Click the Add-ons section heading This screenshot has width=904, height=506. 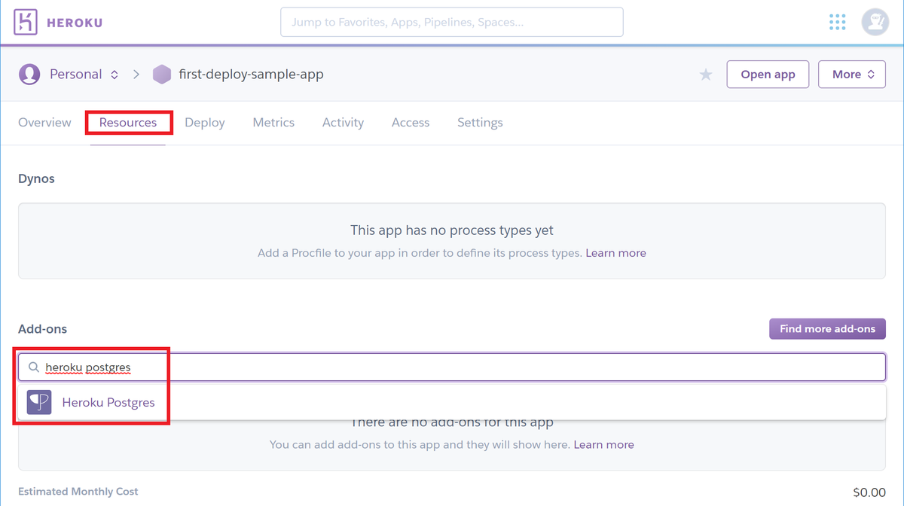tap(42, 329)
